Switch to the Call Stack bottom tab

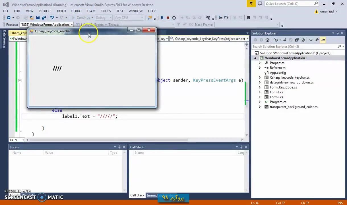tap(137, 195)
